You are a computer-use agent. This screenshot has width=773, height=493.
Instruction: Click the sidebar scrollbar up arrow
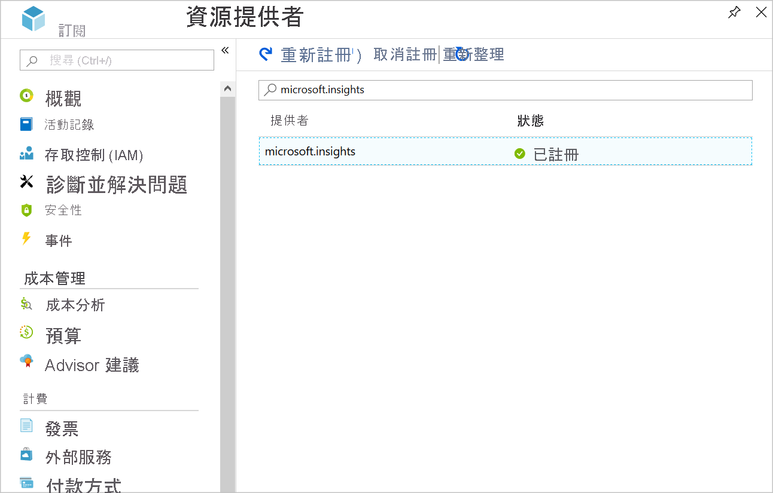[227, 88]
